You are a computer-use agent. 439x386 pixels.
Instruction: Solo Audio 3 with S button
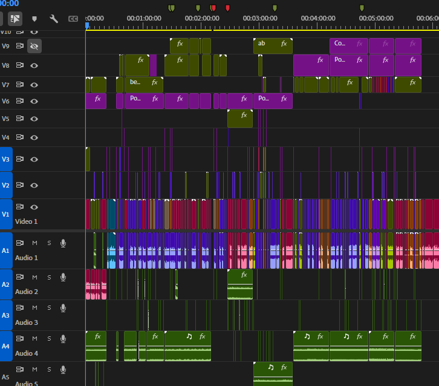pos(49,307)
